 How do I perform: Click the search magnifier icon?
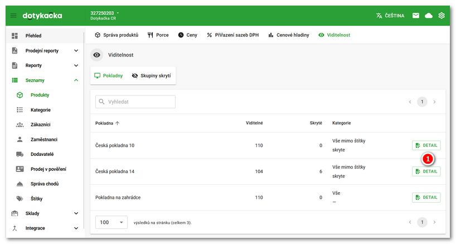point(101,102)
